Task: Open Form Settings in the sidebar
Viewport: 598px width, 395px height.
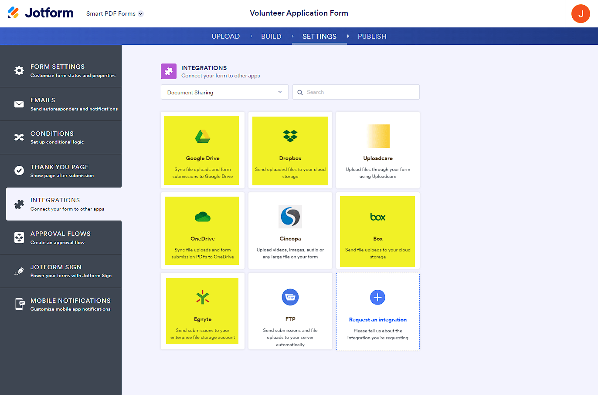Action: 61,70
